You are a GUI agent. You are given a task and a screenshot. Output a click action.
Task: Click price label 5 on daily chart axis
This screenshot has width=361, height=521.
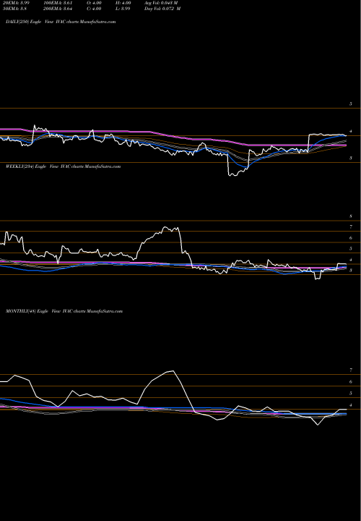[x=351, y=104]
